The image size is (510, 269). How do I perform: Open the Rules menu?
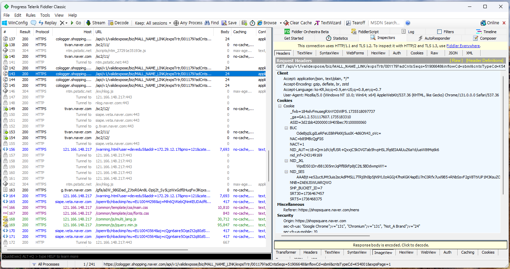pos(31,15)
